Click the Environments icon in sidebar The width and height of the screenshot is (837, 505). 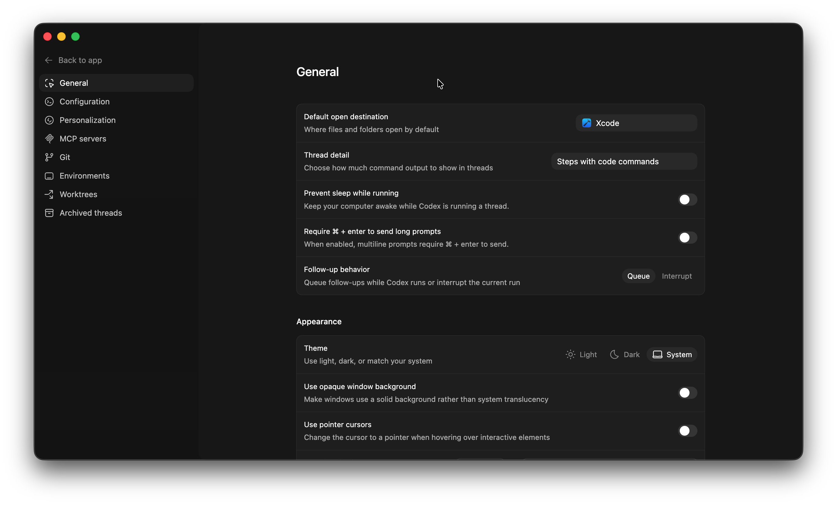pos(49,176)
